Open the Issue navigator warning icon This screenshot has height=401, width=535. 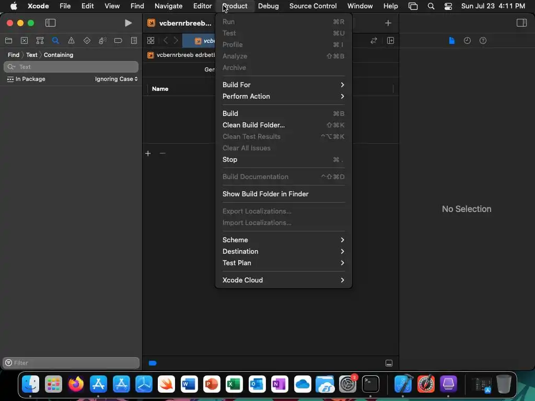click(x=71, y=41)
